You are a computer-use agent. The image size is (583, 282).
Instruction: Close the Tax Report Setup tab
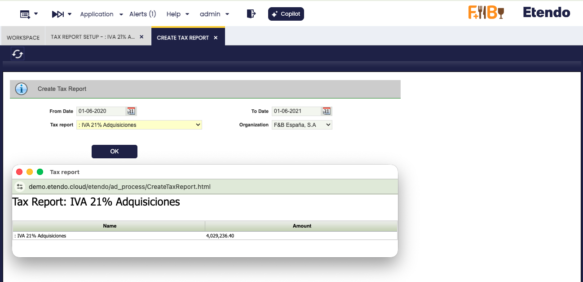click(x=141, y=37)
